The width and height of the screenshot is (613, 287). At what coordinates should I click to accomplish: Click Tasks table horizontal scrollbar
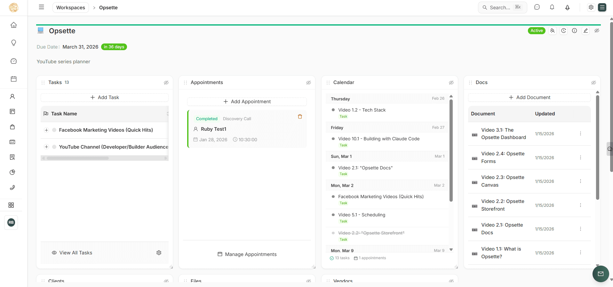click(78, 158)
